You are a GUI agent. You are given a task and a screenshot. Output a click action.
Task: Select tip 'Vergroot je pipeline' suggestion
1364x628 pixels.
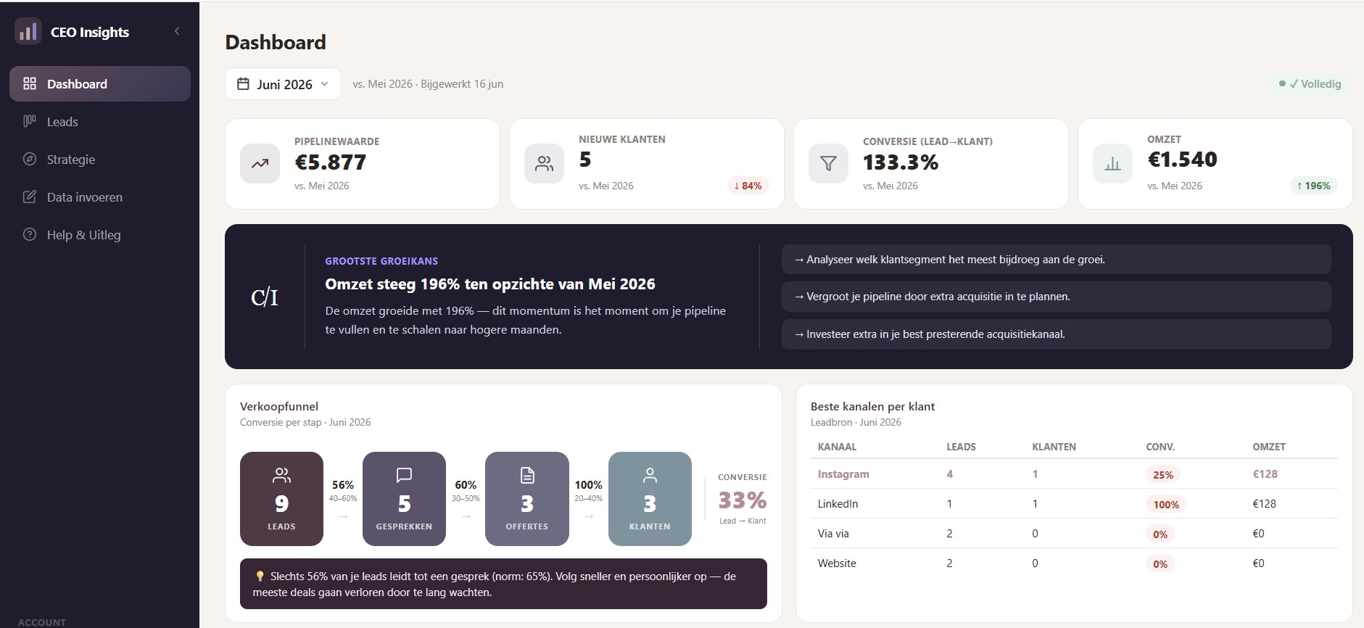1056,297
